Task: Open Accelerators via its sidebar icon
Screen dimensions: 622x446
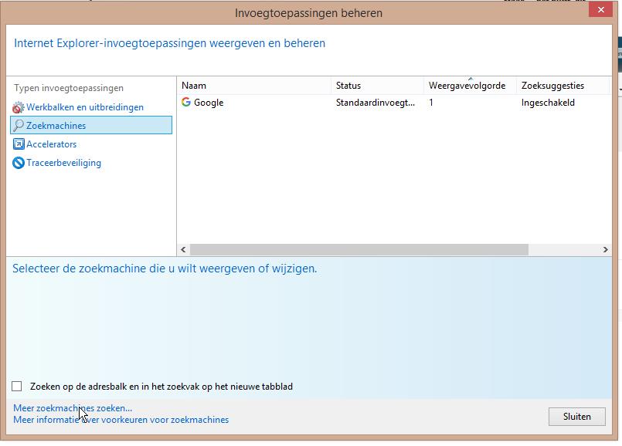Action: pos(19,144)
